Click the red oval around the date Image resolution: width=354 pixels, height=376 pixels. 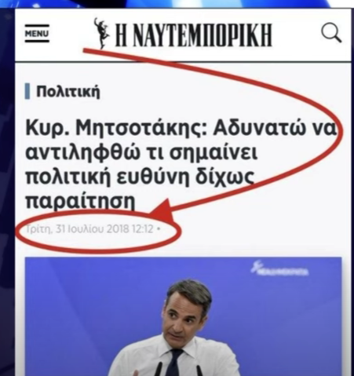pos(98,230)
